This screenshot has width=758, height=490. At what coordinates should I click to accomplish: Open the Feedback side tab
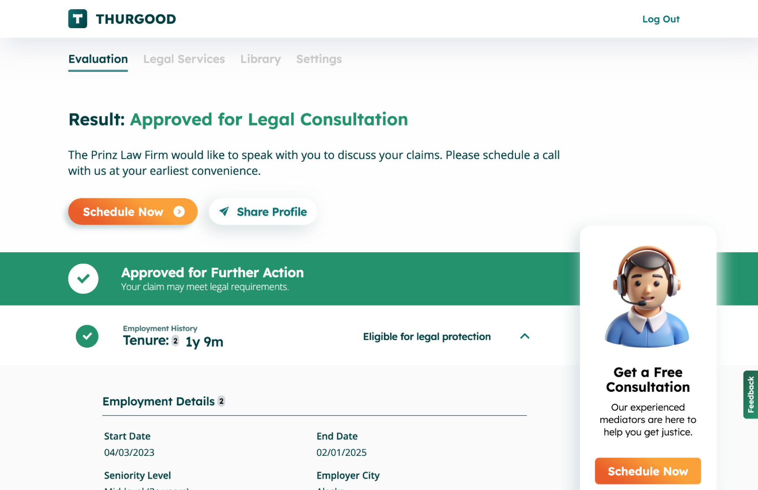[x=751, y=394]
